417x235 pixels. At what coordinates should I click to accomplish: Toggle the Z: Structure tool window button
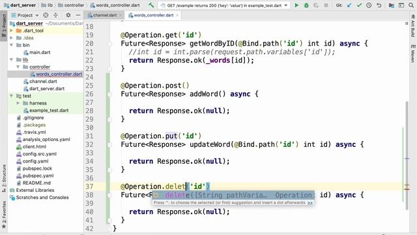(4, 178)
